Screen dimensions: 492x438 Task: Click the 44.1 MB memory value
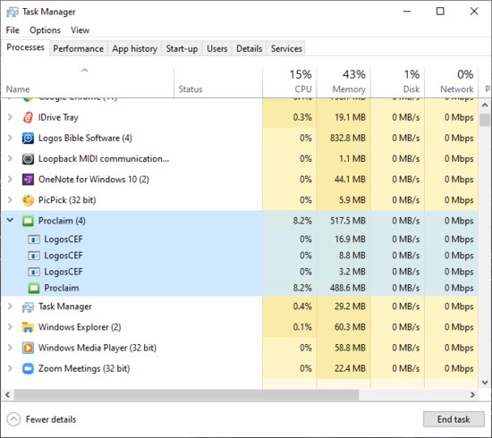coord(350,180)
